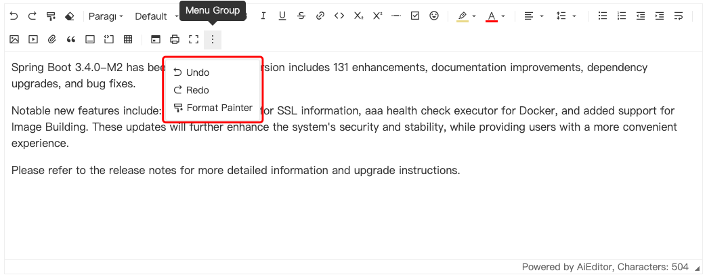Screen dimensions: 707x277
Task: Open the Paragraph style dropdown
Action: 106,16
